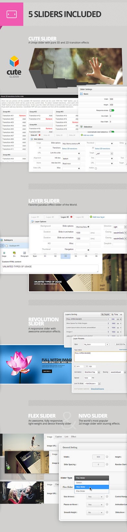Open the Effect tab in Flex image panel
Image resolution: width=127 pixels, height=532 pixels.
pos(73,437)
